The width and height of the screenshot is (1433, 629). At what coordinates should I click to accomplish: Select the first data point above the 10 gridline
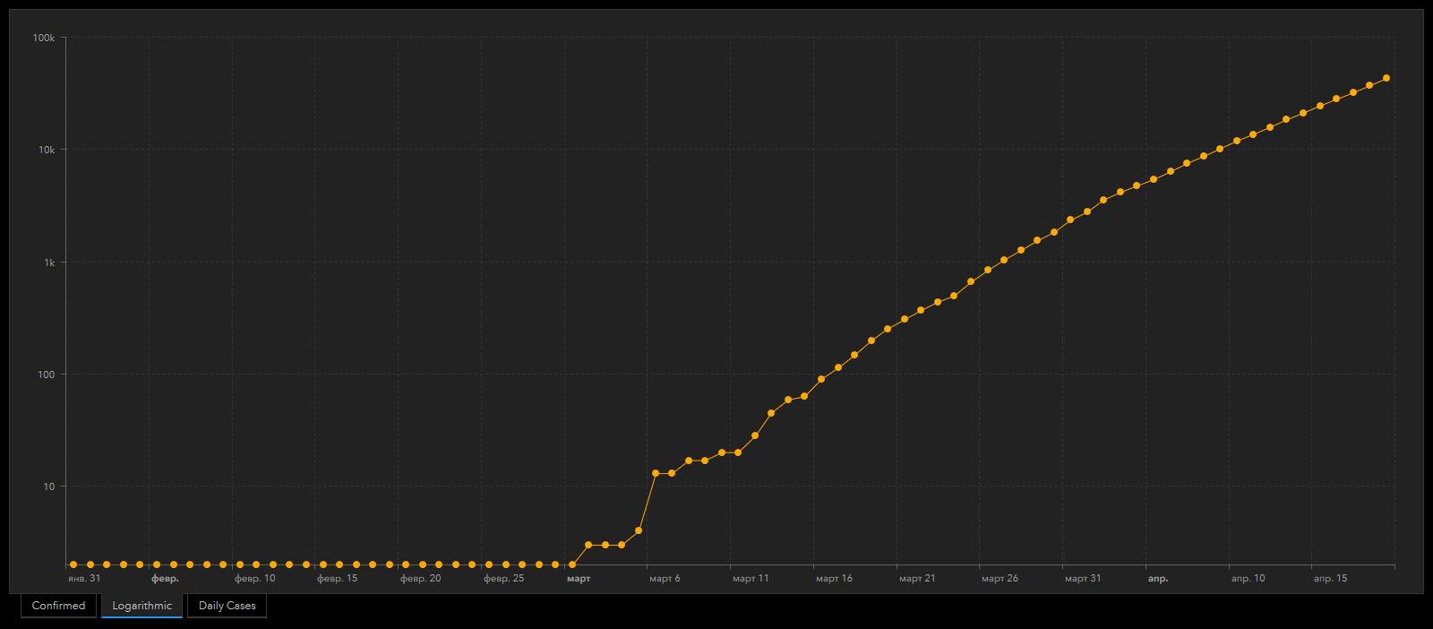(x=656, y=473)
